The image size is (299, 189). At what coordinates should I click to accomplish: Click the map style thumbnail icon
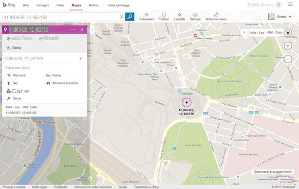[271, 17]
